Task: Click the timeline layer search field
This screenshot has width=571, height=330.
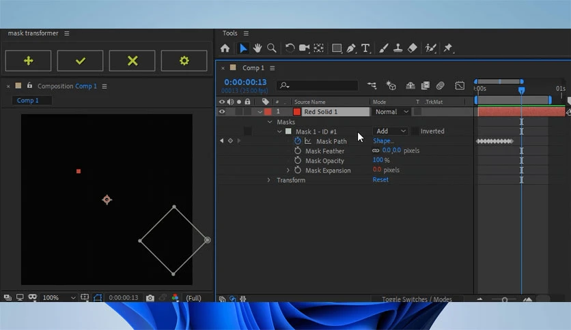Action: [317, 85]
